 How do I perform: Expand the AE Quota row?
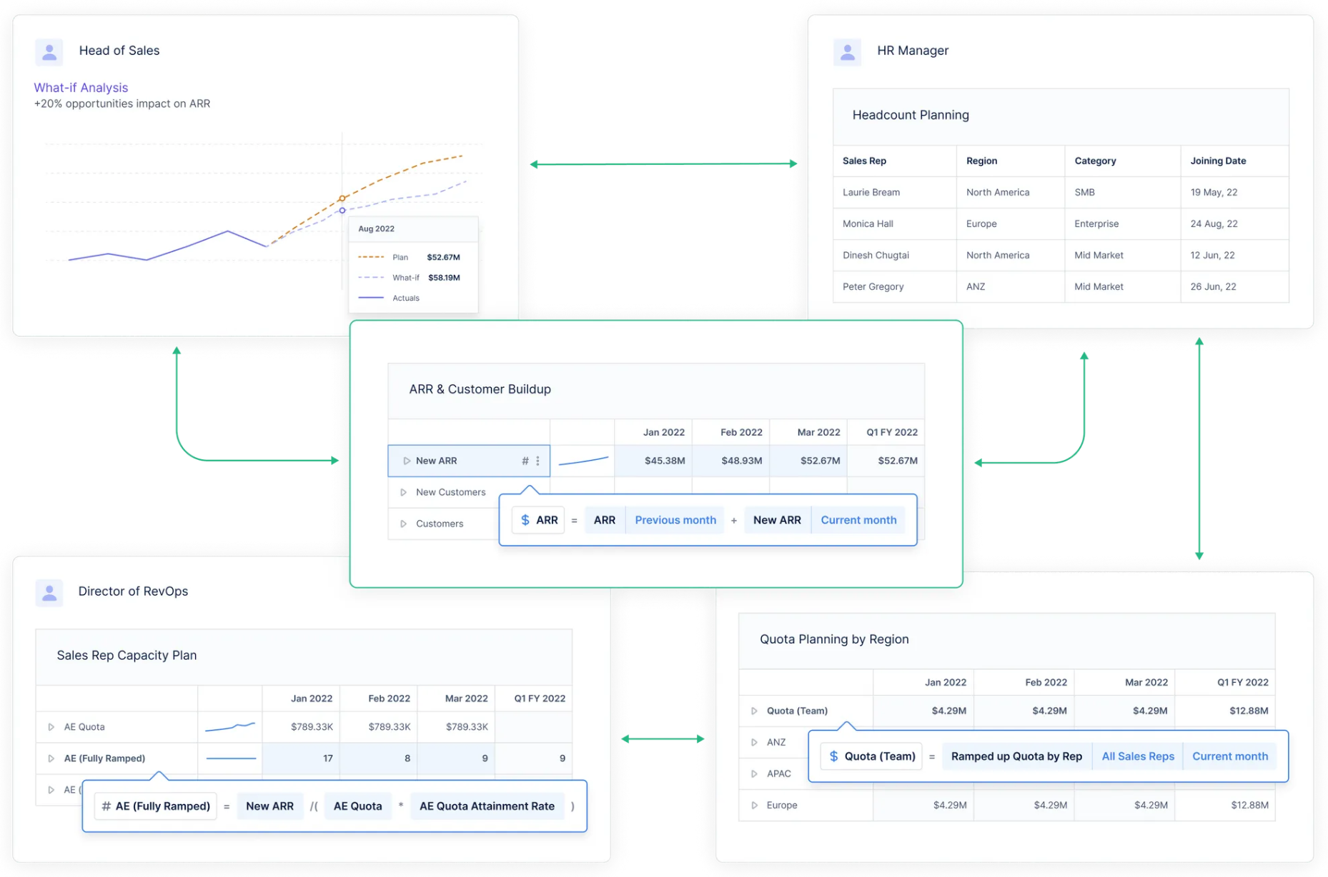pos(51,726)
